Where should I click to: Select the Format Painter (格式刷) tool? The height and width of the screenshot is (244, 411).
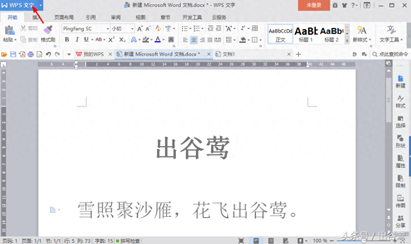point(48,34)
